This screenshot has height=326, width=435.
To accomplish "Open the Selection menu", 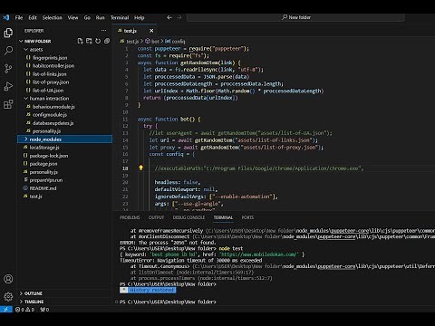I will click(x=52, y=17).
